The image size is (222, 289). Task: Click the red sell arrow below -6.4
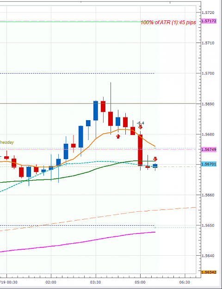point(140,127)
